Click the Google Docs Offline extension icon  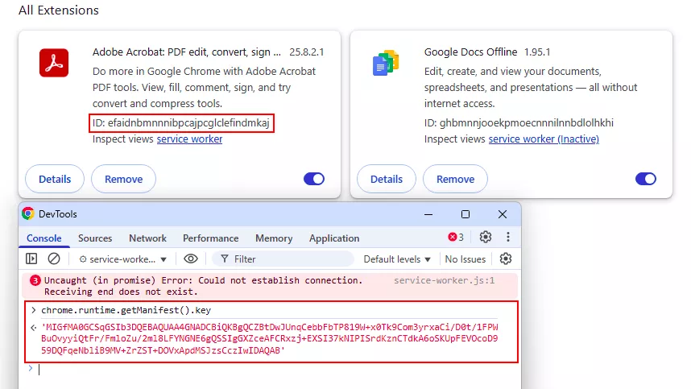click(x=386, y=63)
